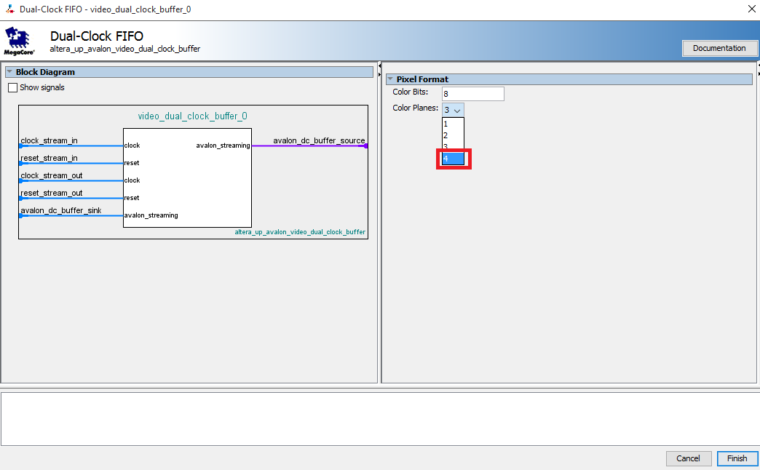Open the Documentation button
This screenshot has width=760, height=470.
tap(719, 48)
